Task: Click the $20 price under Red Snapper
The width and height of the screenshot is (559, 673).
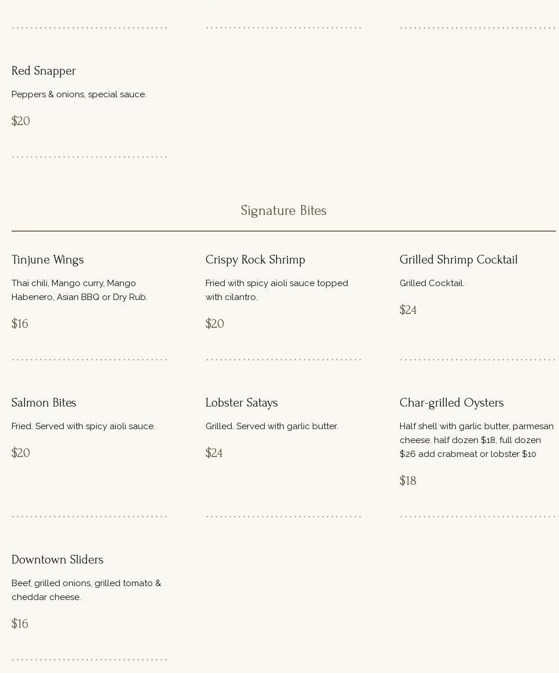Action: [x=21, y=121]
